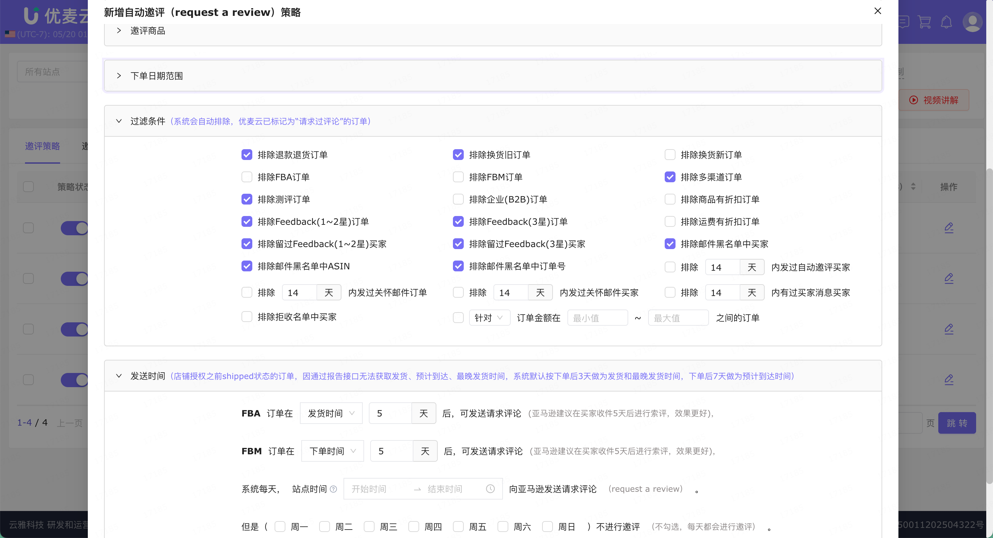Check 排除FBM订单
Image resolution: width=993 pixels, height=538 pixels.
pyautogui.click(x=458, y=177)
